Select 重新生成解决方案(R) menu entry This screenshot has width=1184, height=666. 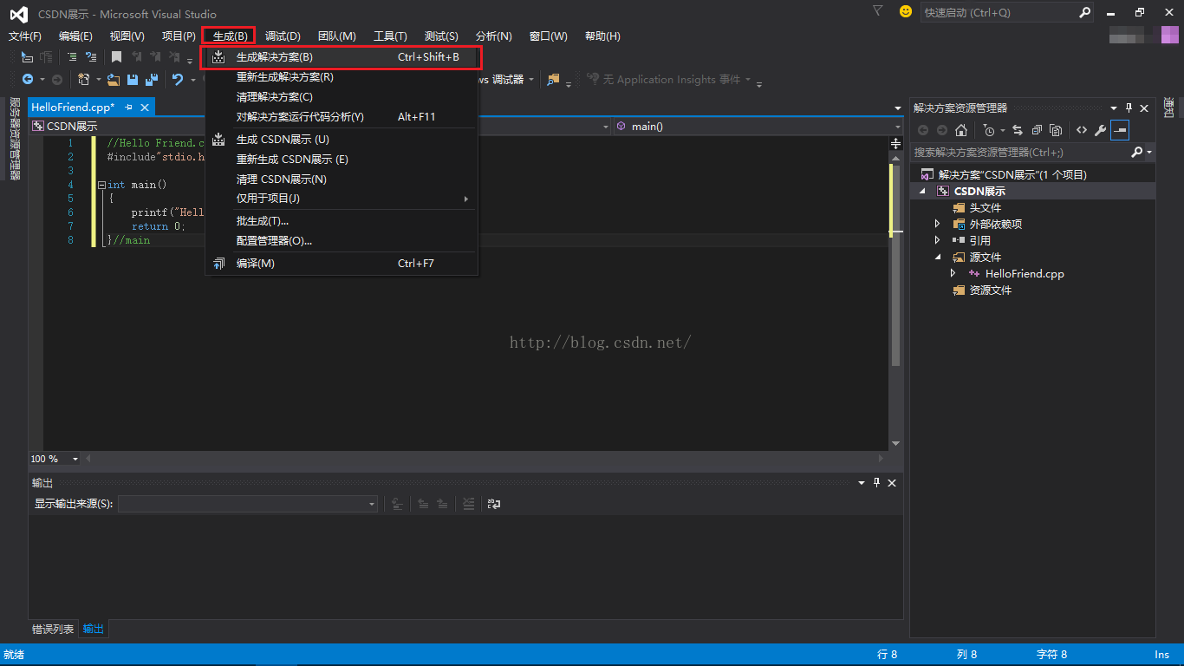point(341,77)
